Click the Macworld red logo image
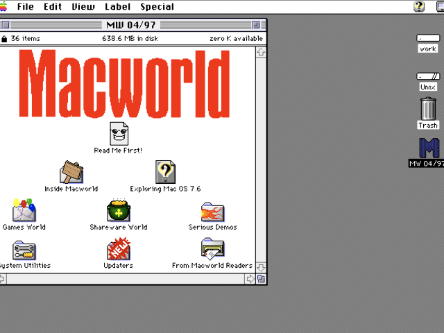The width and height of the screenshot is (444, 333). 124,83
